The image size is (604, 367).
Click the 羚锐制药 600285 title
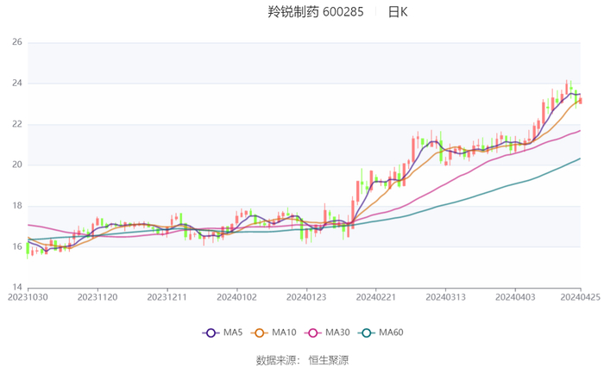coord(316,12)
